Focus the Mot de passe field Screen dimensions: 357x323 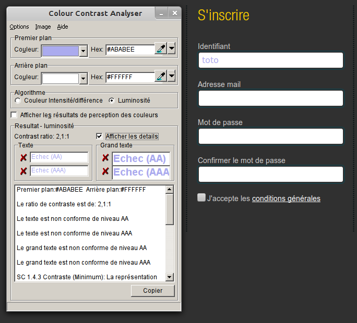coord(271,136)
